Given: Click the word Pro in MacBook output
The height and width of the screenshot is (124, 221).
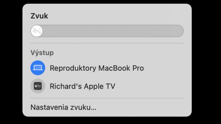Looking at the screenshot, I should pos(138,68).
